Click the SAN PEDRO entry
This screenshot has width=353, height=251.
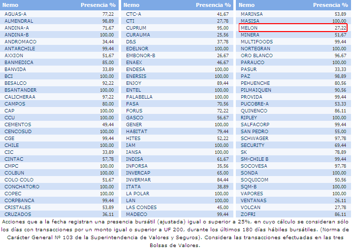[x=255, y=132]
